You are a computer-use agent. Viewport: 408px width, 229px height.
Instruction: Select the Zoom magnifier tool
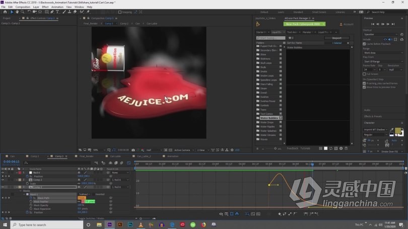[22, 12]
